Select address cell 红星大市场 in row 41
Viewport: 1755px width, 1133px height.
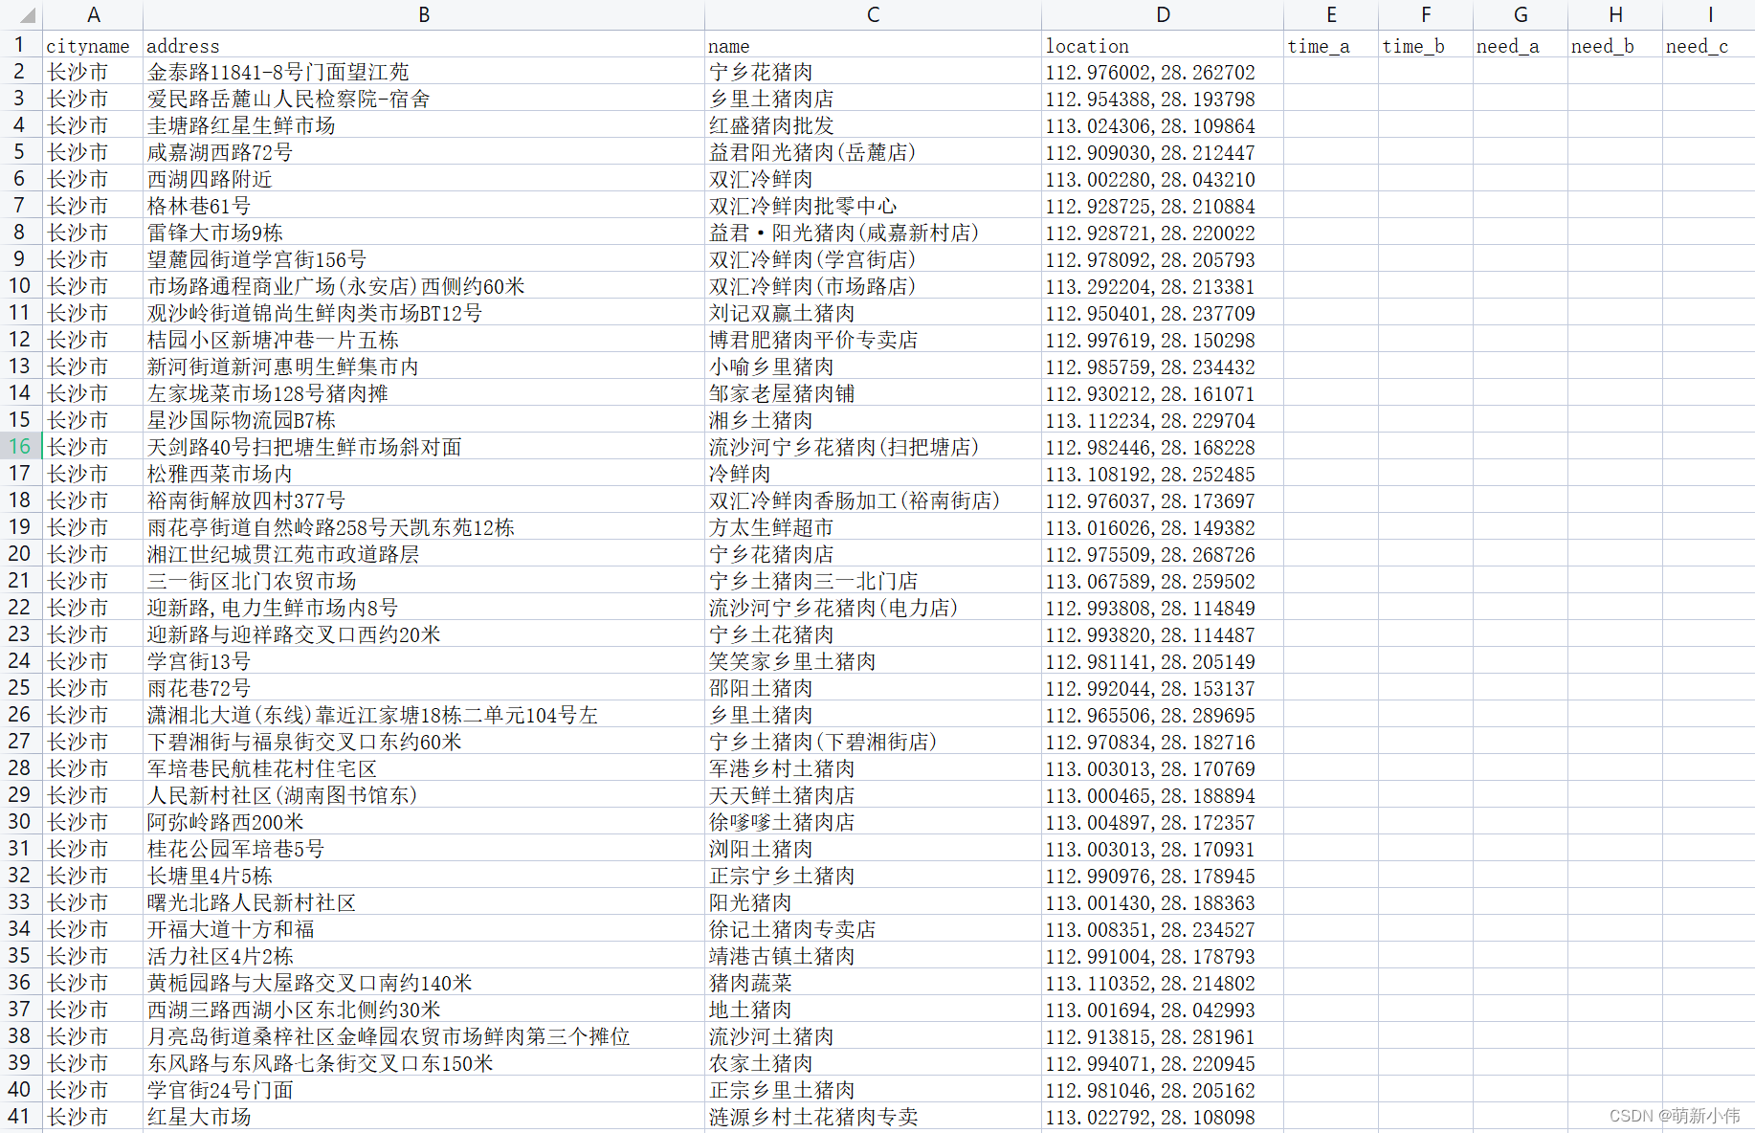click(424, 1117)
